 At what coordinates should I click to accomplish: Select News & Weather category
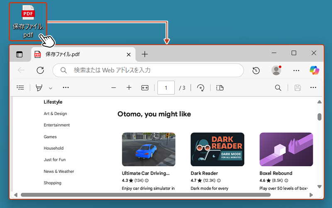click(59, 172)
